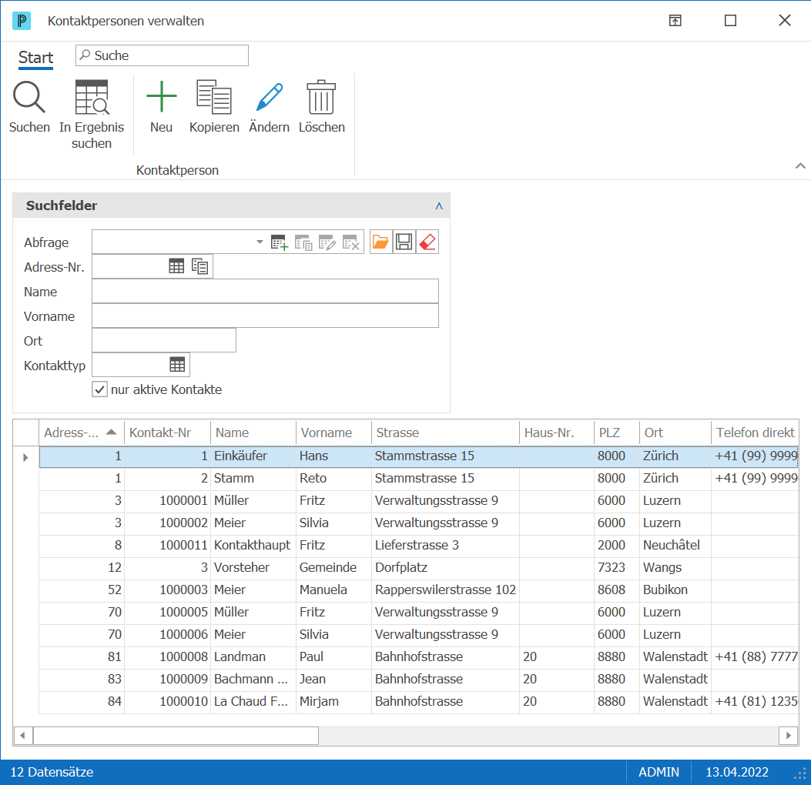Select the Kontakthaupt row cell
The height and width of the screenshot is (785, 811).
click(252, 545)
